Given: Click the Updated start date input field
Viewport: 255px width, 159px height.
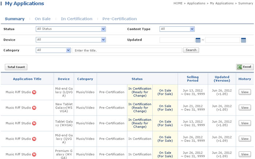Looking at the screenshot, I should pos(177,40).
